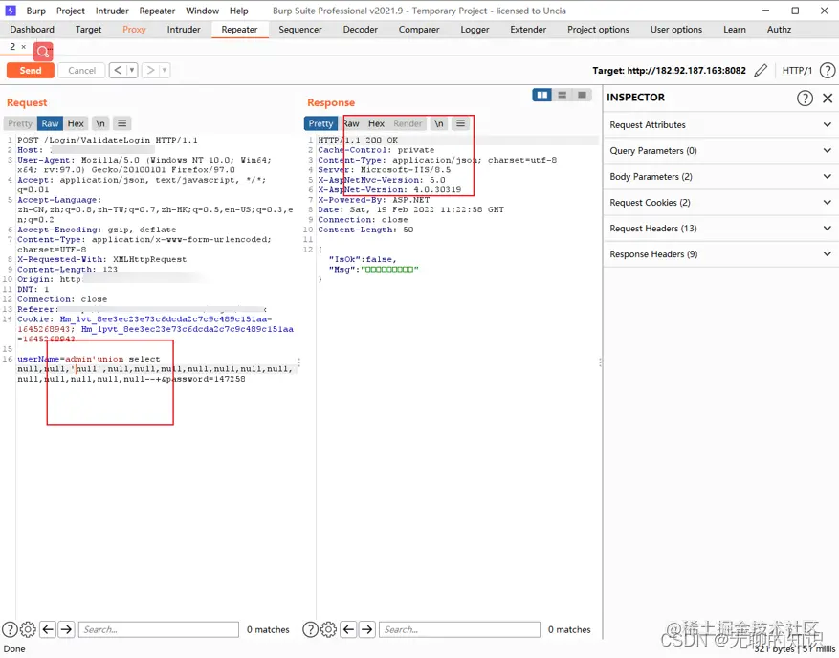Click the pencil icon to edit the target
This screenshot has width=839, height=658.
(761, 71)
